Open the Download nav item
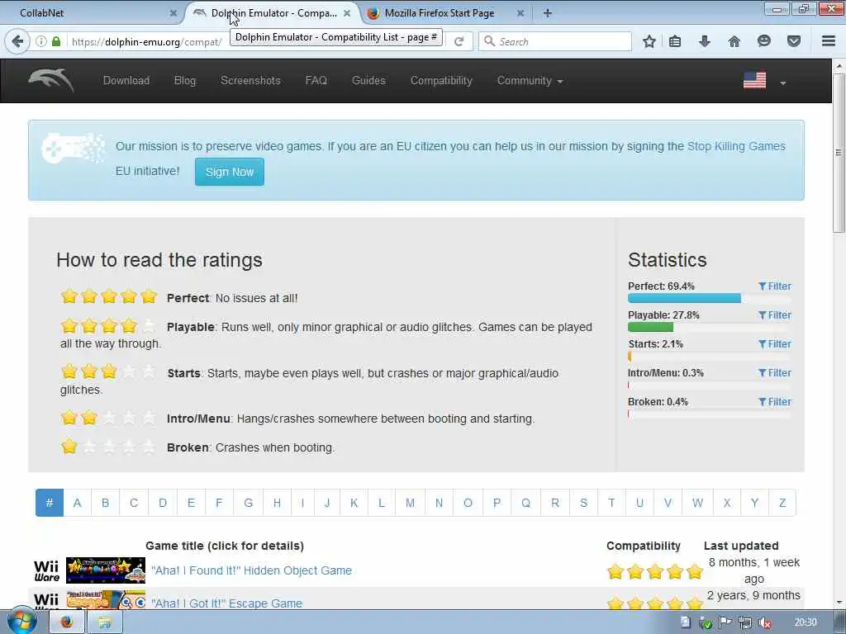Screen dimensions: 846x634 [x=126, y=80]
